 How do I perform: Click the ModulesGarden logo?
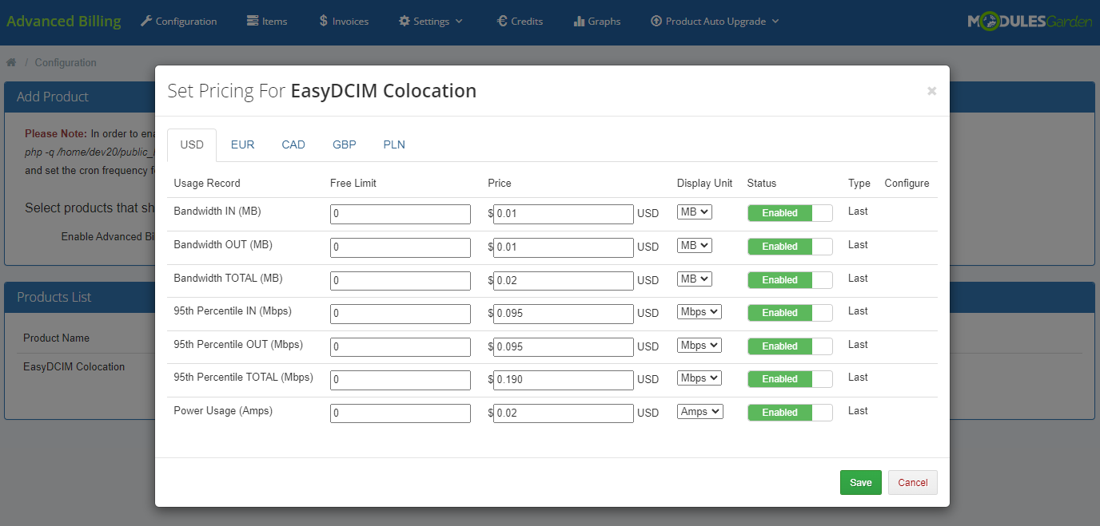click(x=1030, y=22)
